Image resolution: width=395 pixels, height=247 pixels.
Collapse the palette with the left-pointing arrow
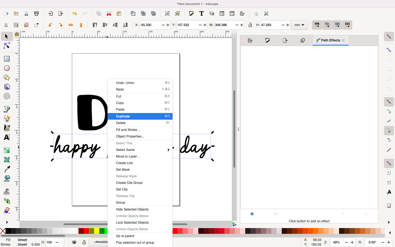[390, 233]
